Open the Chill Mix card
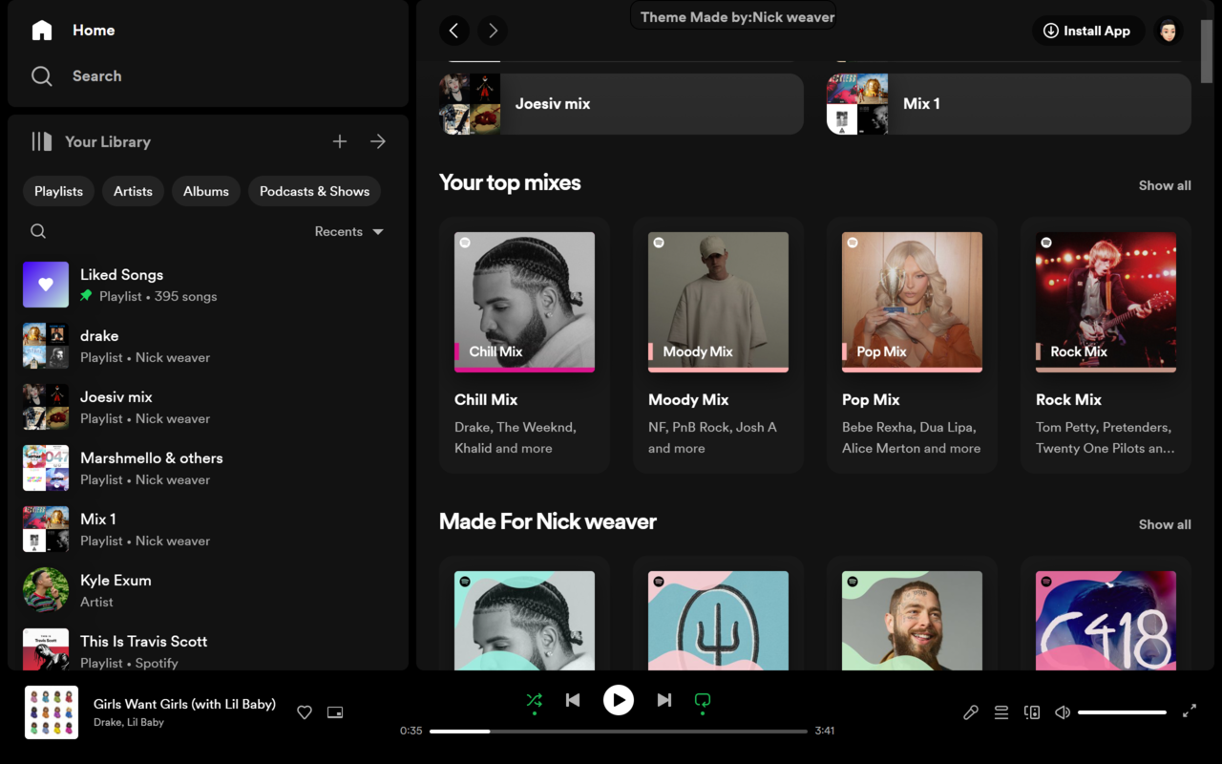1222x764 pixels. 524,345
